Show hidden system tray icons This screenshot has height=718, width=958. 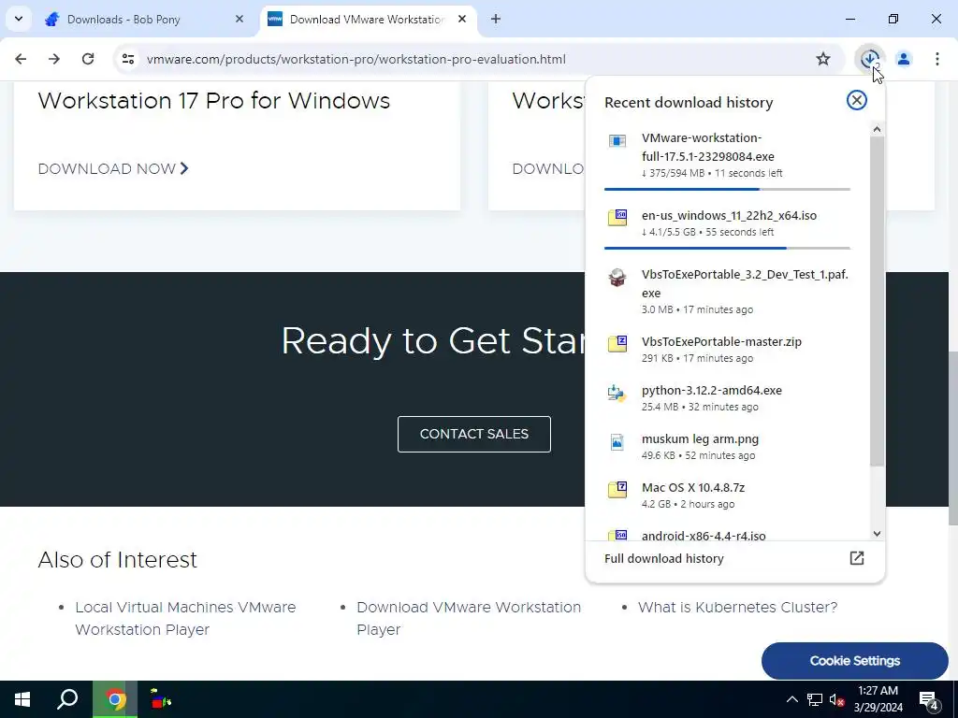point(791,699)
